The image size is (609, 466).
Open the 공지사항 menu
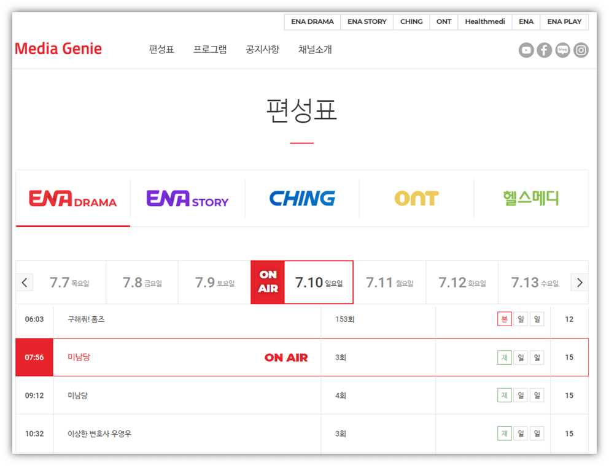[x=263, y=49]
